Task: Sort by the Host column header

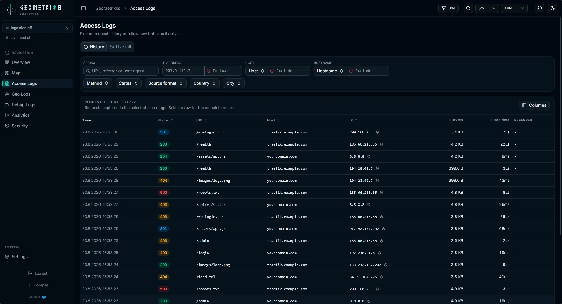Action: 273,120
